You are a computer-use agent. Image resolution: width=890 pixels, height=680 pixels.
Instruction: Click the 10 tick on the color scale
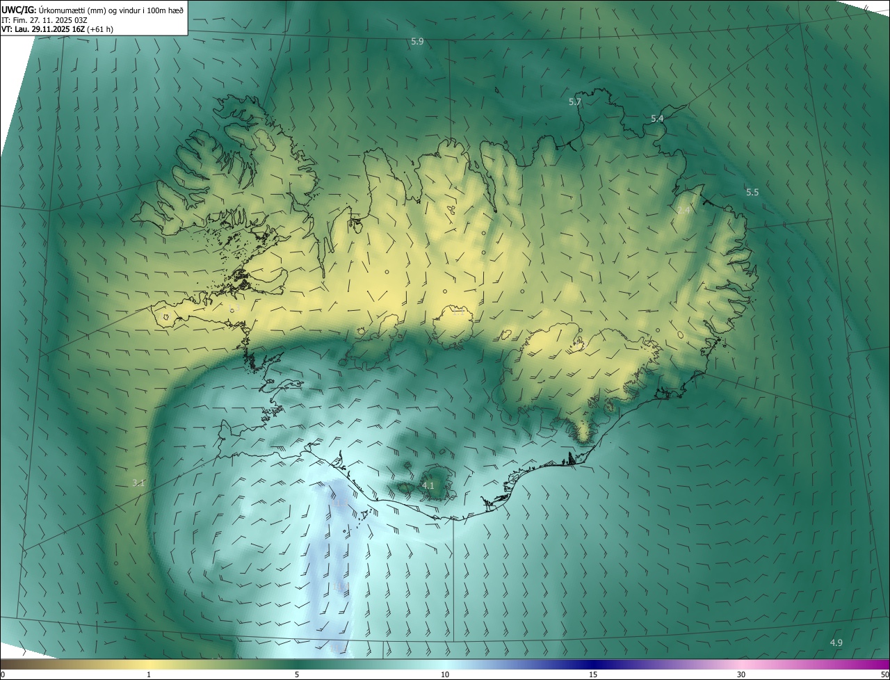(x=445, y=674)
